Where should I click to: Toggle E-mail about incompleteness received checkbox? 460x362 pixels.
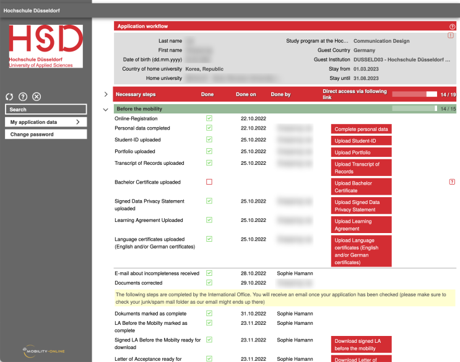coord(209,273)
